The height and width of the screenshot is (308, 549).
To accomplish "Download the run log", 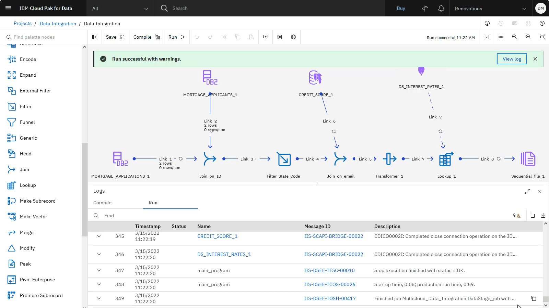I will (543, 215).
